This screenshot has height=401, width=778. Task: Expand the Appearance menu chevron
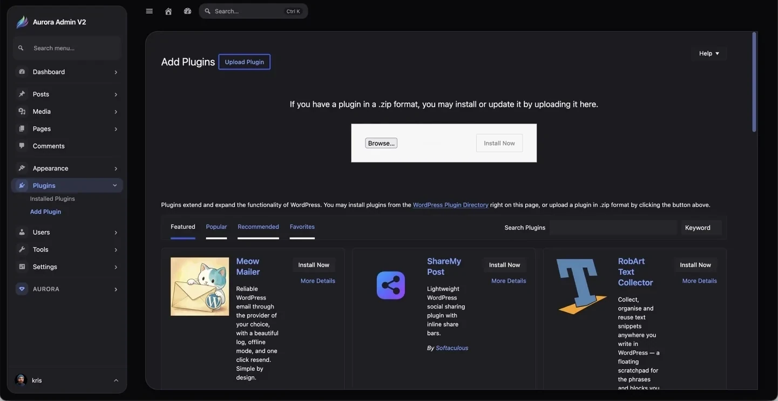tap(116, 168)
